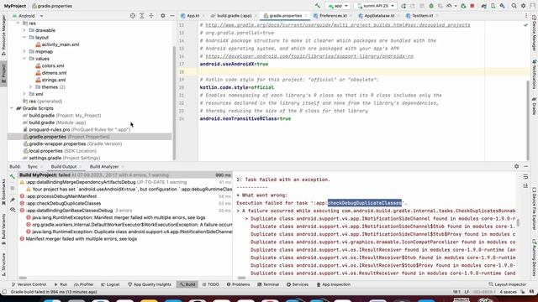This screenshot has width=538, height=302.
Task: Collapse the layout folder
Action: click(x=24, y=37)
